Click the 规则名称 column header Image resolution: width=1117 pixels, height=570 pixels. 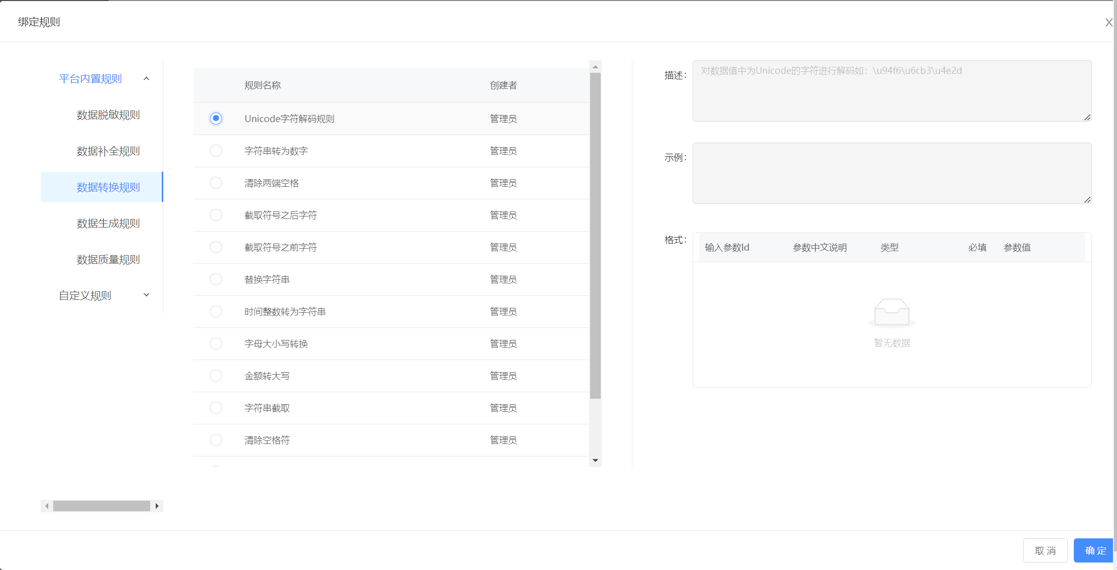point(263,85)
